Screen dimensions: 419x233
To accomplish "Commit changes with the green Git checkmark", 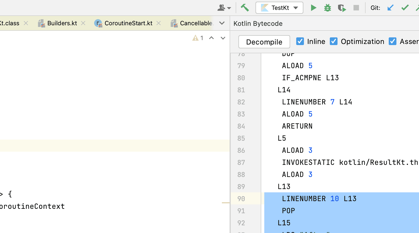I will coord(405,8).
